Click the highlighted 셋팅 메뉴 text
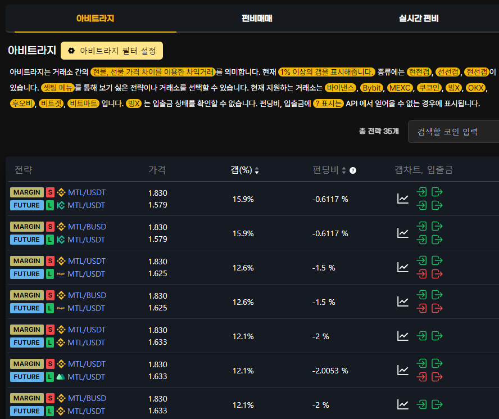This screenshot has height=419, width=499. pyautogui.click(x=58, y=88)
